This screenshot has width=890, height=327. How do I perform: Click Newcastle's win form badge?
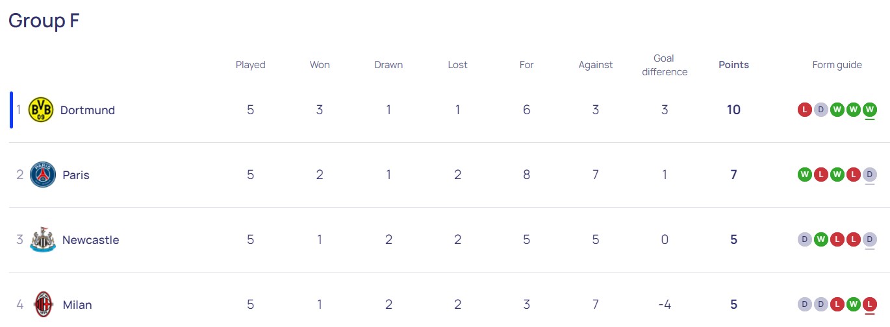click(820, 239)
